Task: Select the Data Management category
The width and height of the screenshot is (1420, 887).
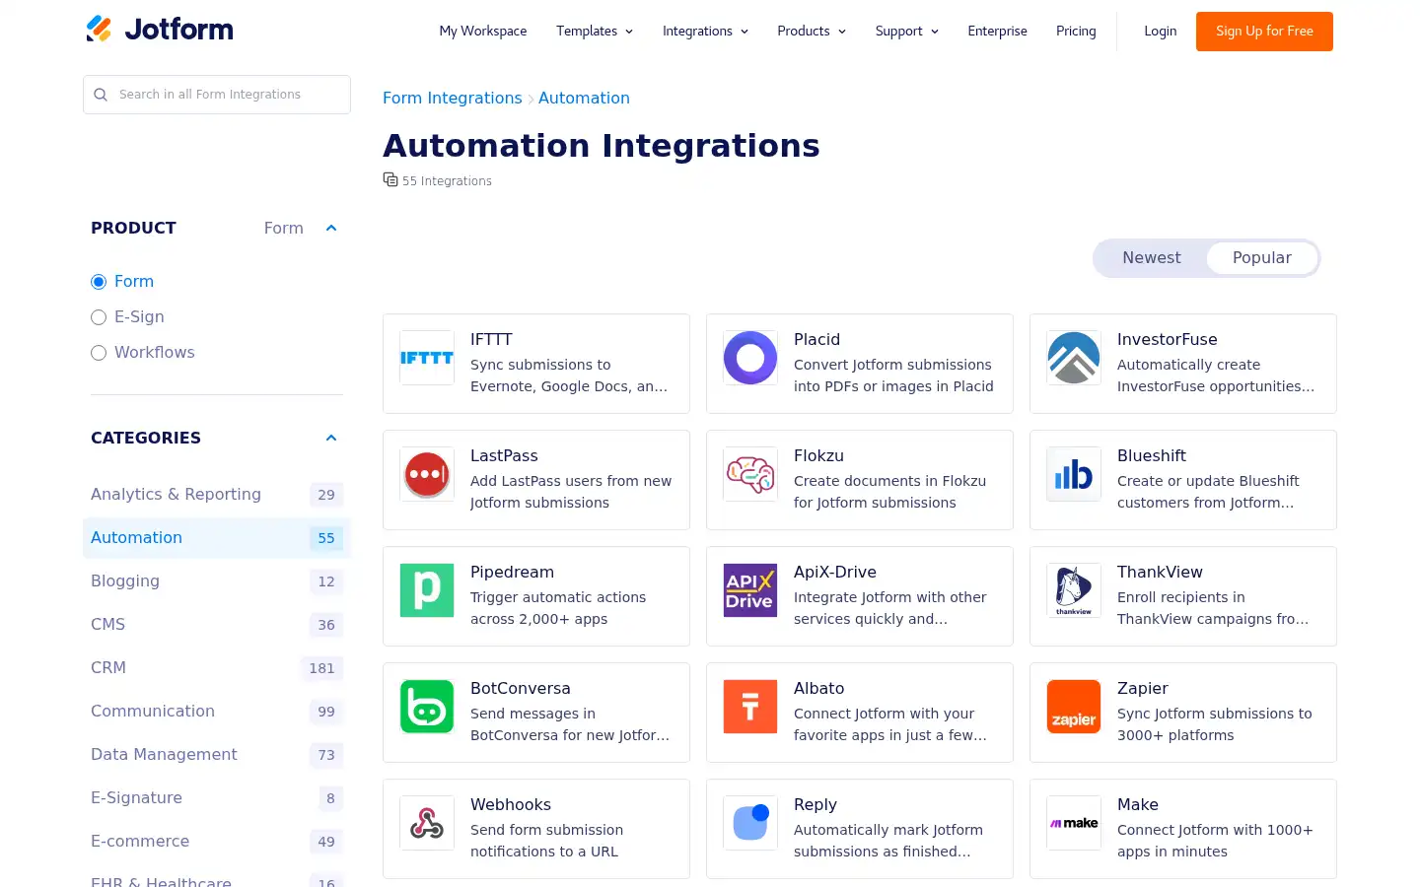Action: (x=217, y=755)
